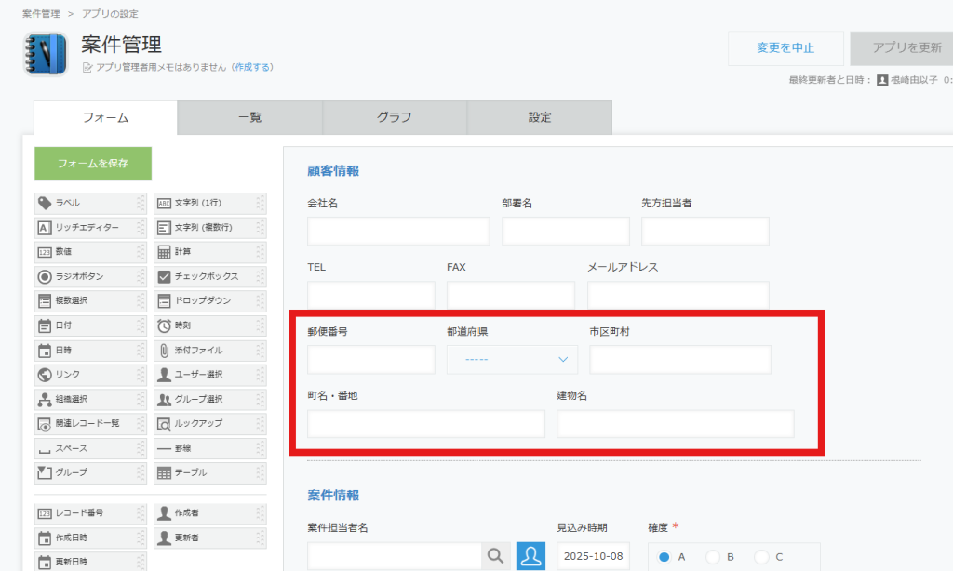Pick the リッチエディター field icon

[45, 227]
